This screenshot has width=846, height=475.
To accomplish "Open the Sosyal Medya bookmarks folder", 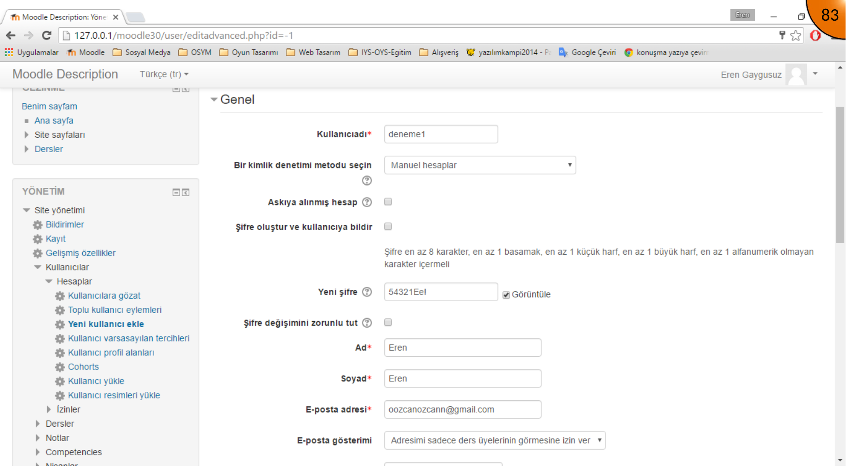I will point(141,52).
